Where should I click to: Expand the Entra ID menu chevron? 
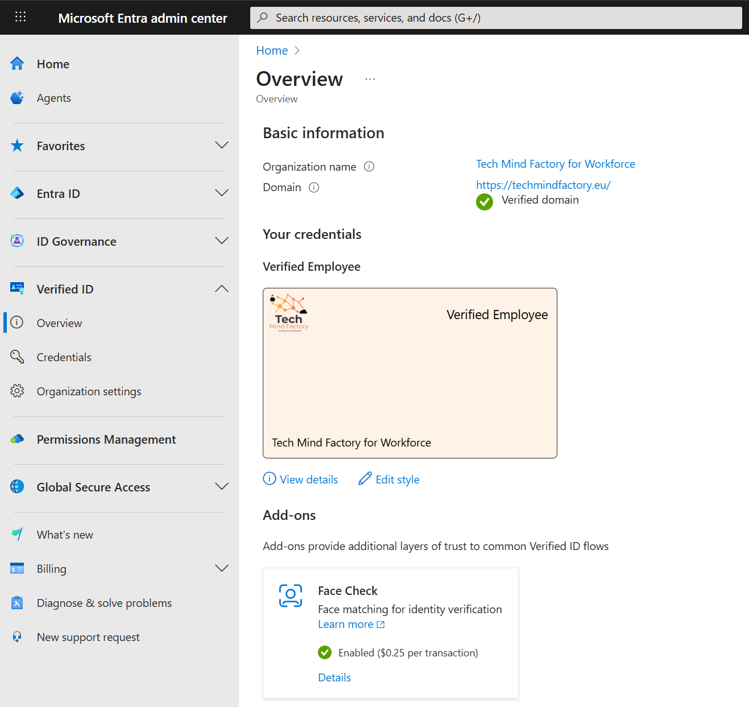(x=221, y=193)
